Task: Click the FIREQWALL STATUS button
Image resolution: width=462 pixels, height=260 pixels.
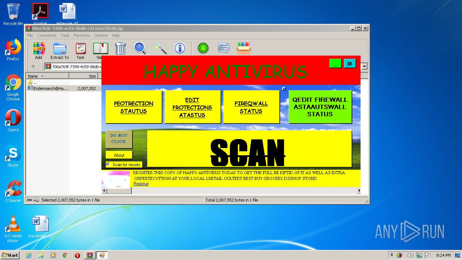Action: (251, 107)
